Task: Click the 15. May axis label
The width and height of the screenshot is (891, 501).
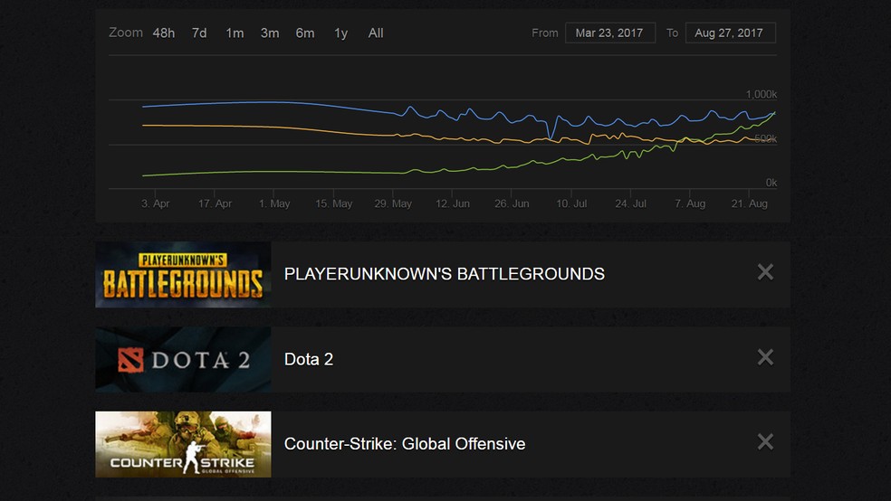Action: [333, 203]
